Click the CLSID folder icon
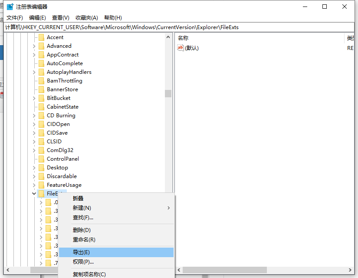Image resolution: width=358 pixels, height=278 pixels. tap(41, 142)
